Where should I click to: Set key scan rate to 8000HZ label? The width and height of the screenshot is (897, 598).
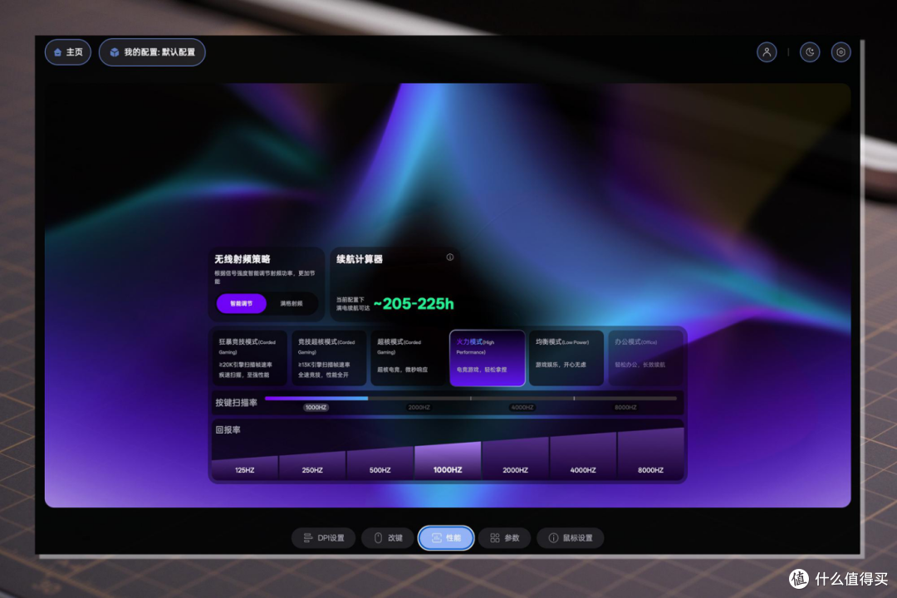click(x=625, y=408)
